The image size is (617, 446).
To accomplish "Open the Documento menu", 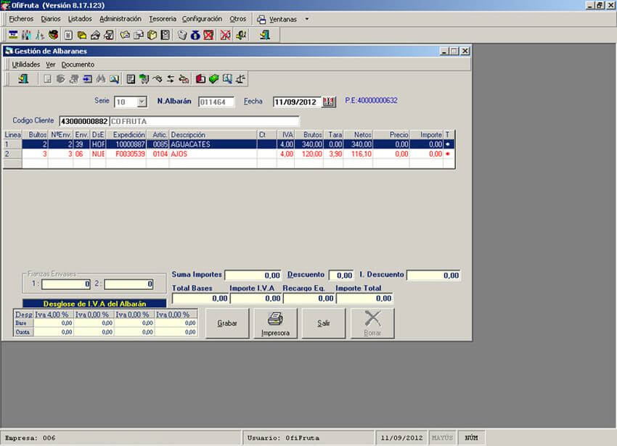I will 78,65.
